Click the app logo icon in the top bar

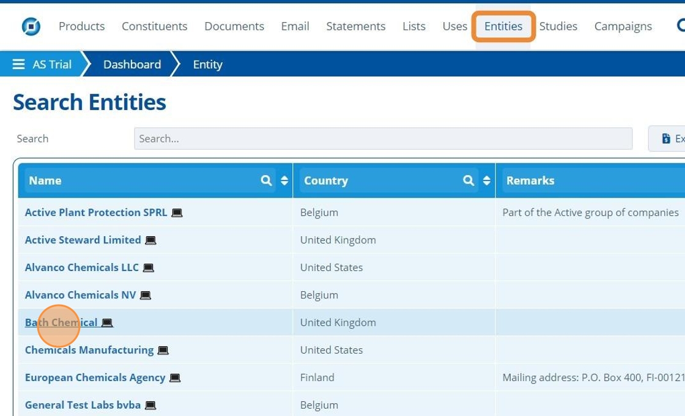pos(31,26)
